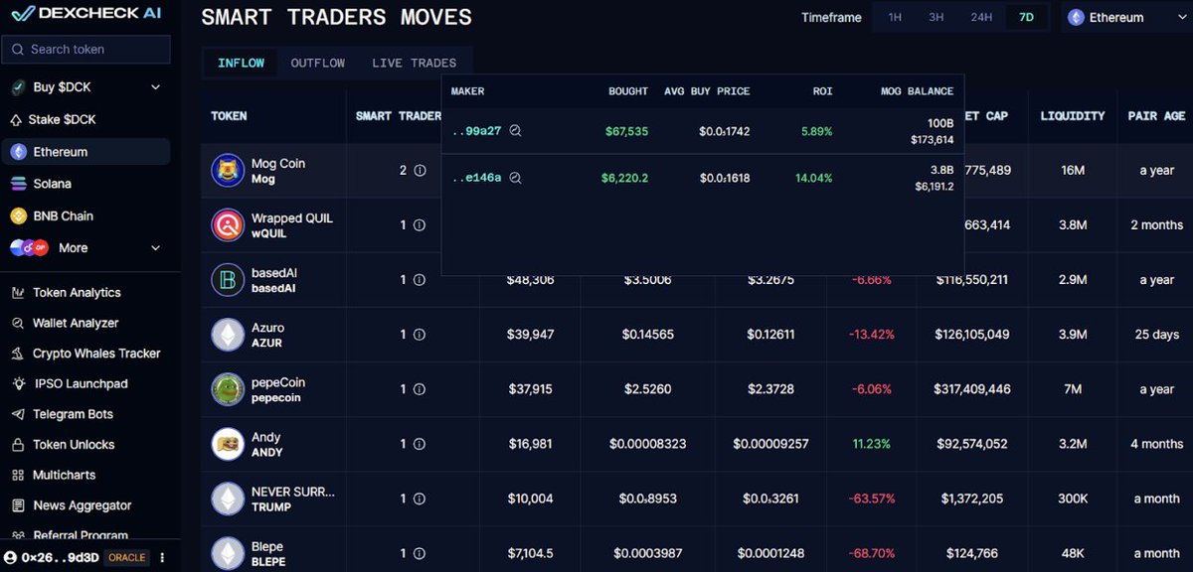The image size is (1193, 572).
Task: Open wallet options three-dot menu
Action: [162, 557]
